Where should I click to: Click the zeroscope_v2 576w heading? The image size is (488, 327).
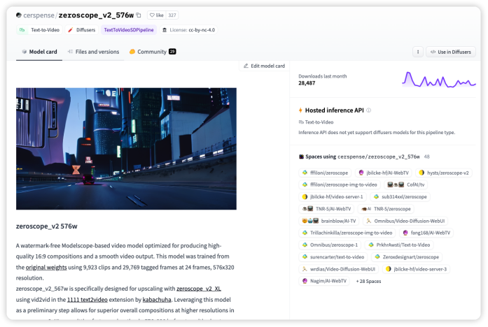47,226
